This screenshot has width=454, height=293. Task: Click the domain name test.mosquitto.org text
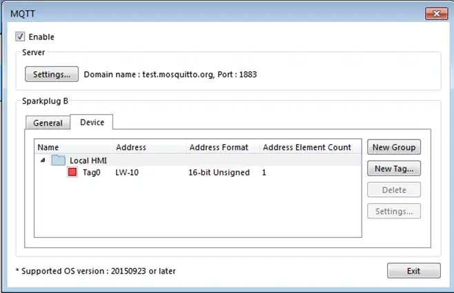[177, 75]
